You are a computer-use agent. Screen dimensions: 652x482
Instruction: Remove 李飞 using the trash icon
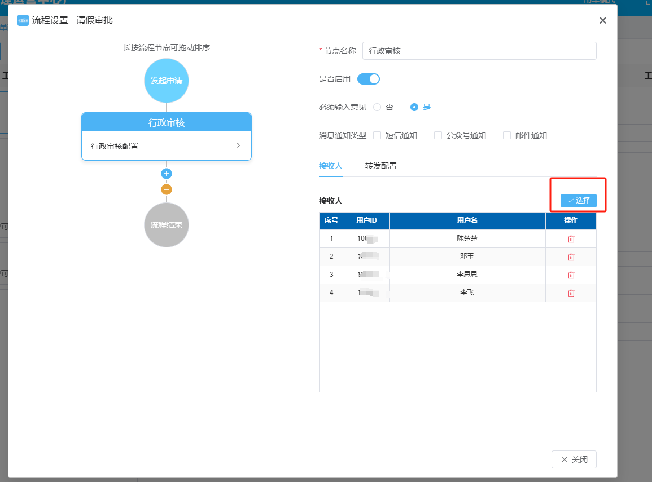(571, 293)
